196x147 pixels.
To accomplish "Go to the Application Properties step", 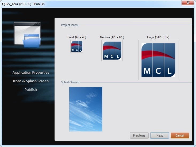I will [x=31, y=73].
